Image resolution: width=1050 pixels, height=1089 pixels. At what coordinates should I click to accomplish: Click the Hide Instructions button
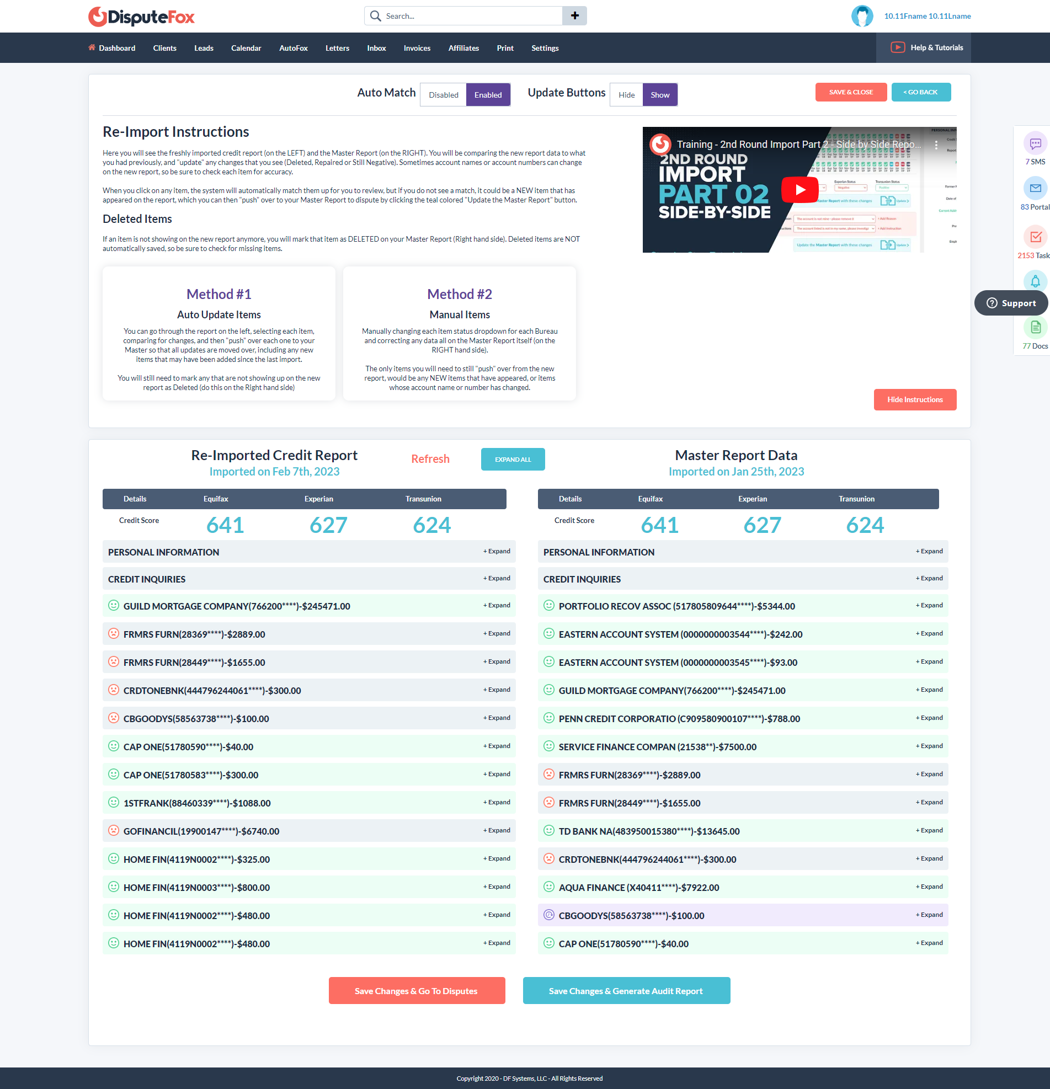point(914,399)
